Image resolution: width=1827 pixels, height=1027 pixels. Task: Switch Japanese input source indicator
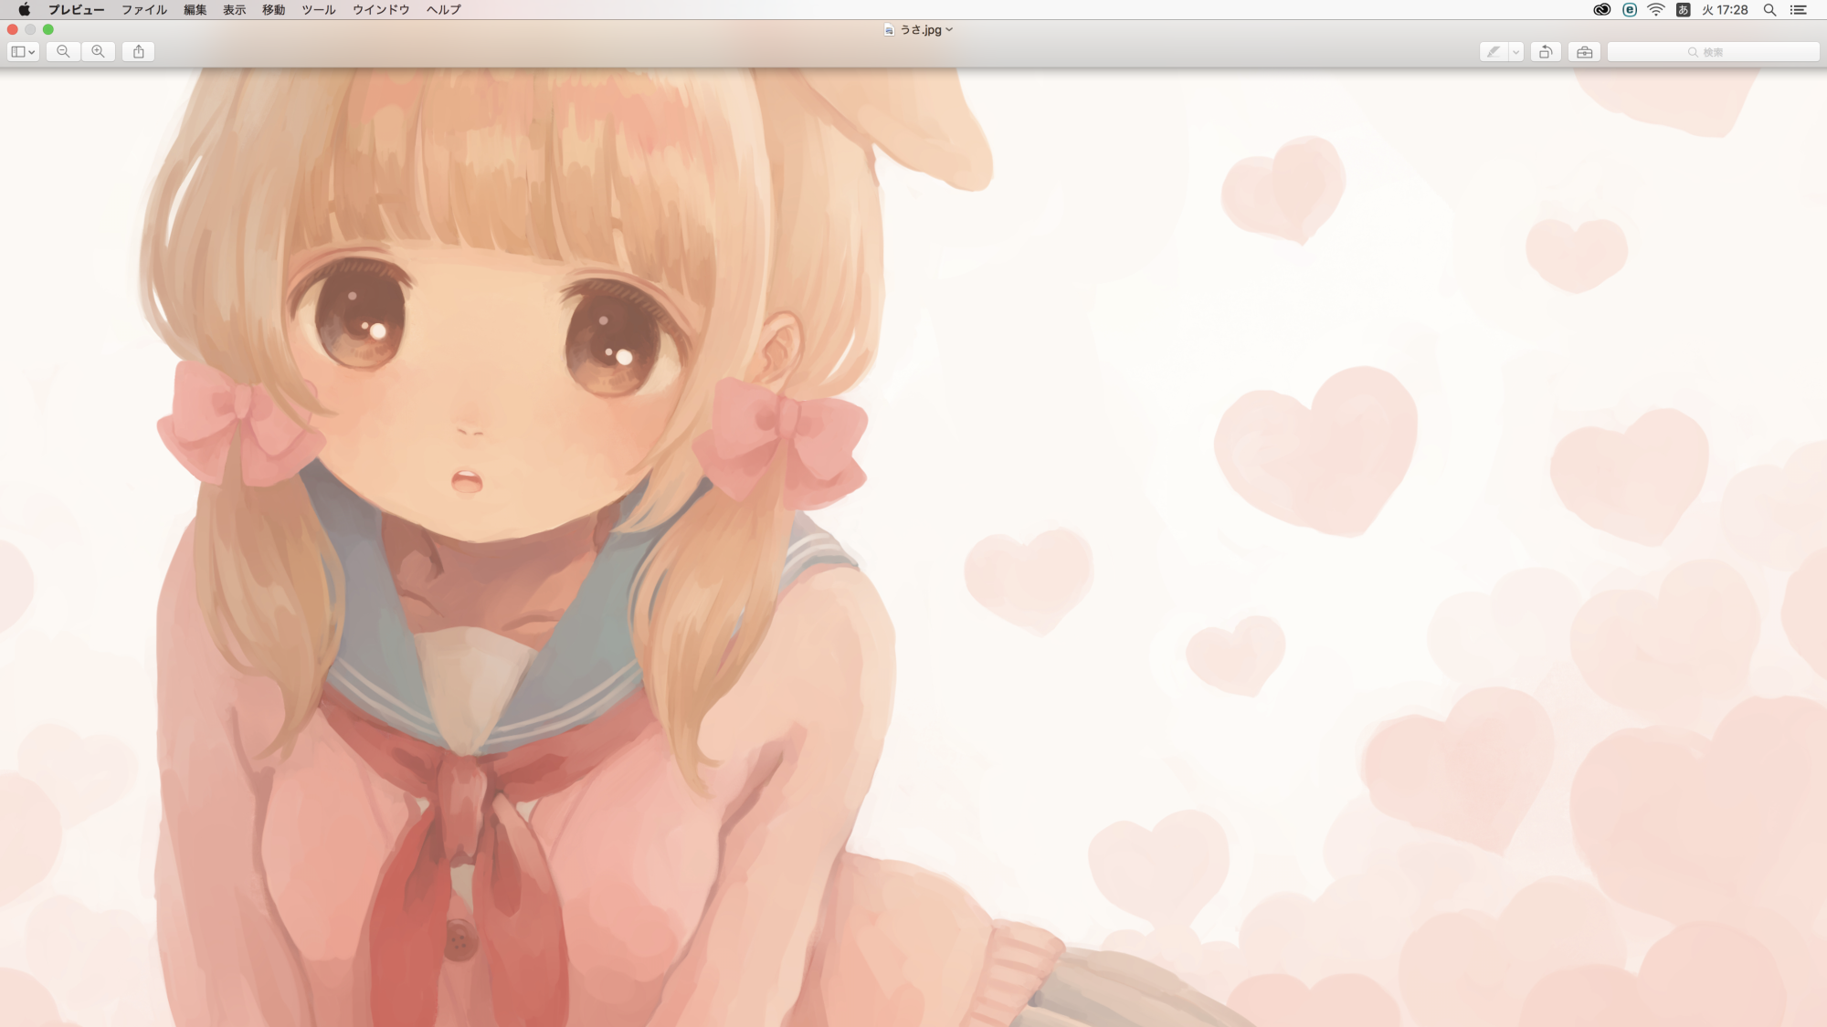tap(1683, 10)
